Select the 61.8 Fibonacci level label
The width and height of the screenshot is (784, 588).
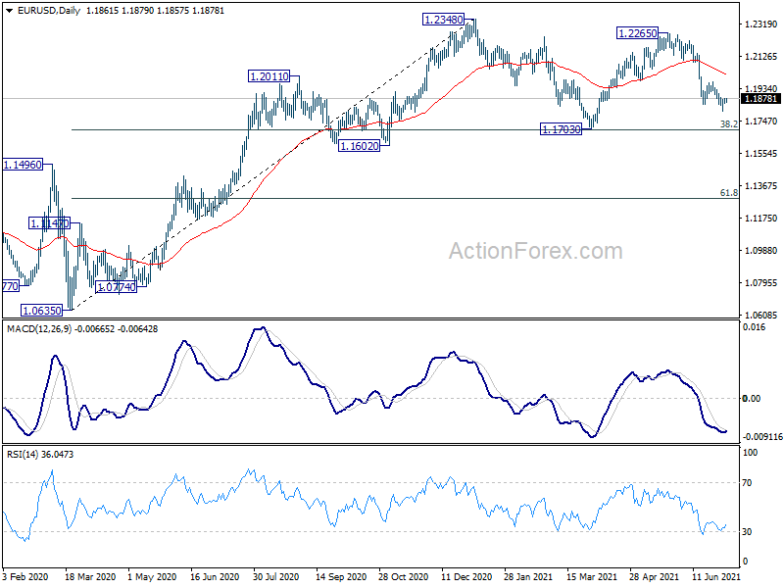728,193
